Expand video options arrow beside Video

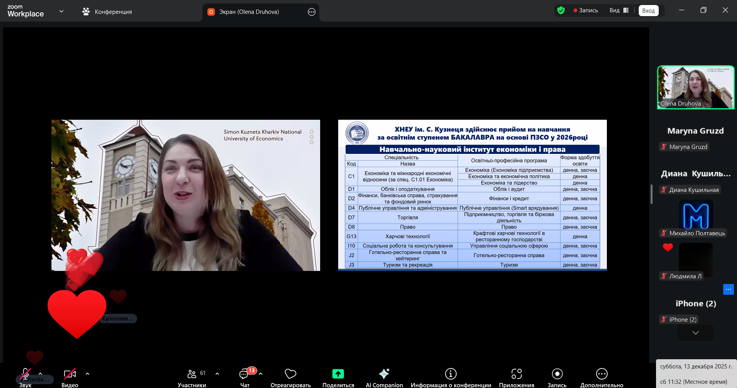click(88, 373)
